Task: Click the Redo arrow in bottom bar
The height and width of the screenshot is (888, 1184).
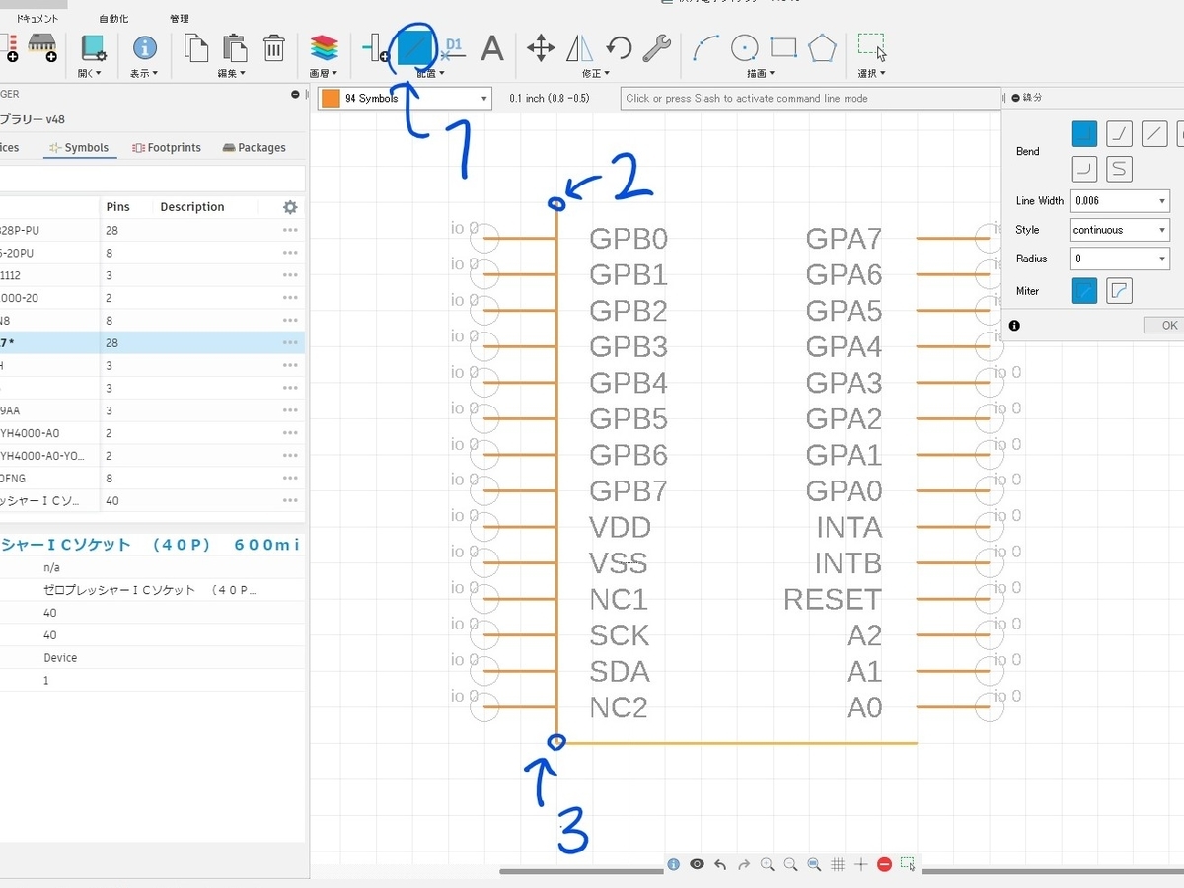Action: pos(744,864)
